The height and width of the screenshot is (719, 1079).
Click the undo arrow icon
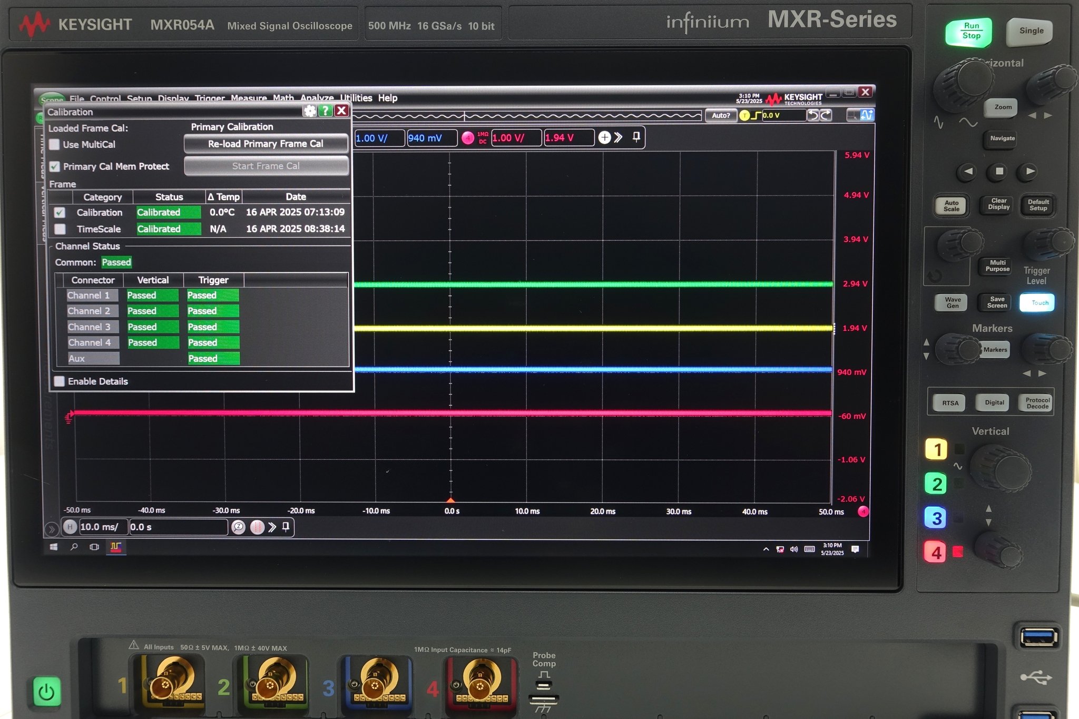point(813,115)
